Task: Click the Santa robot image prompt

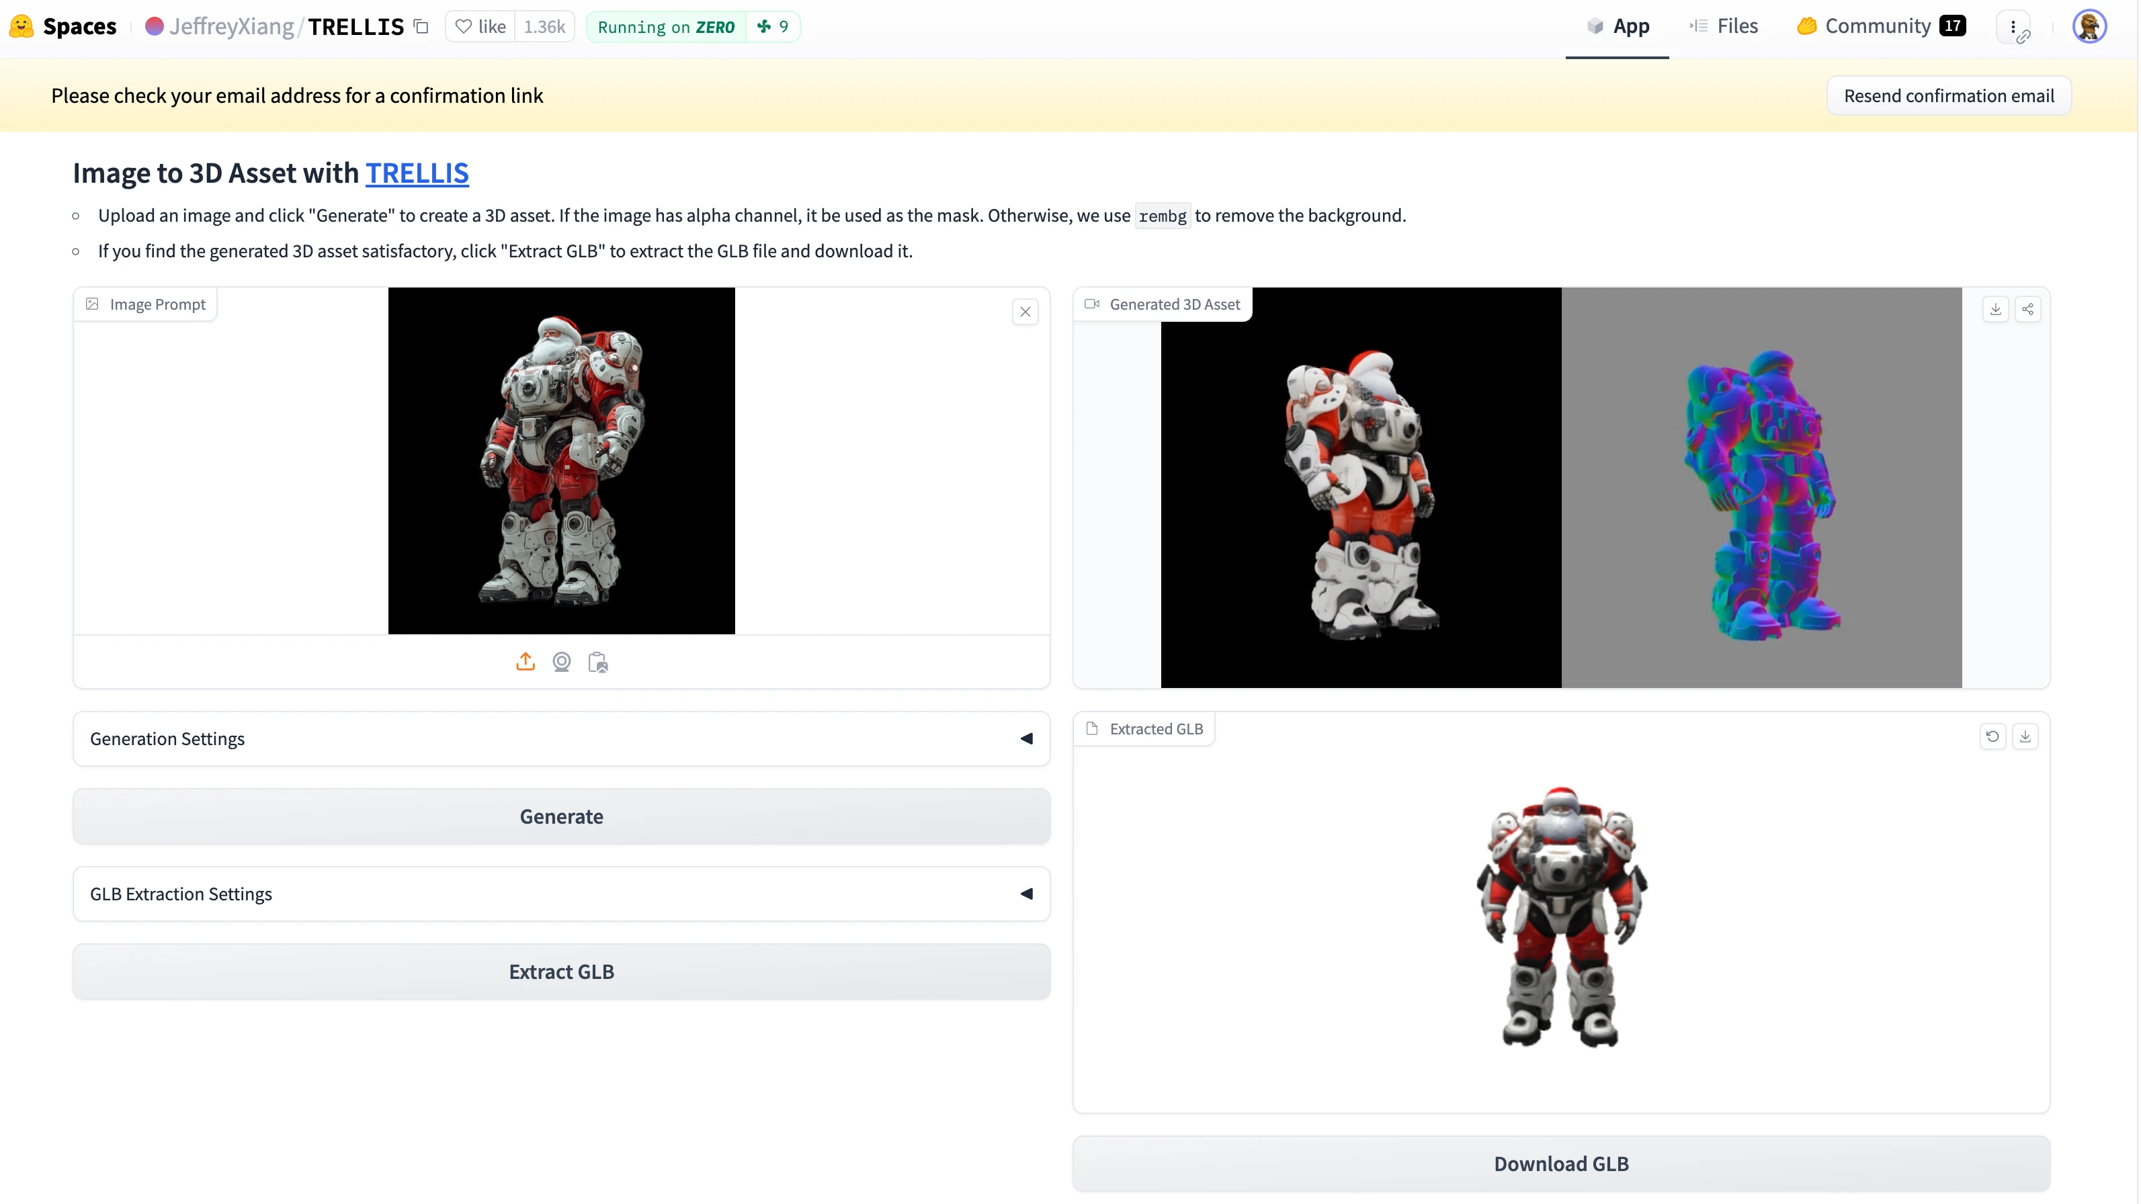Action: click(x=561, y=460)
